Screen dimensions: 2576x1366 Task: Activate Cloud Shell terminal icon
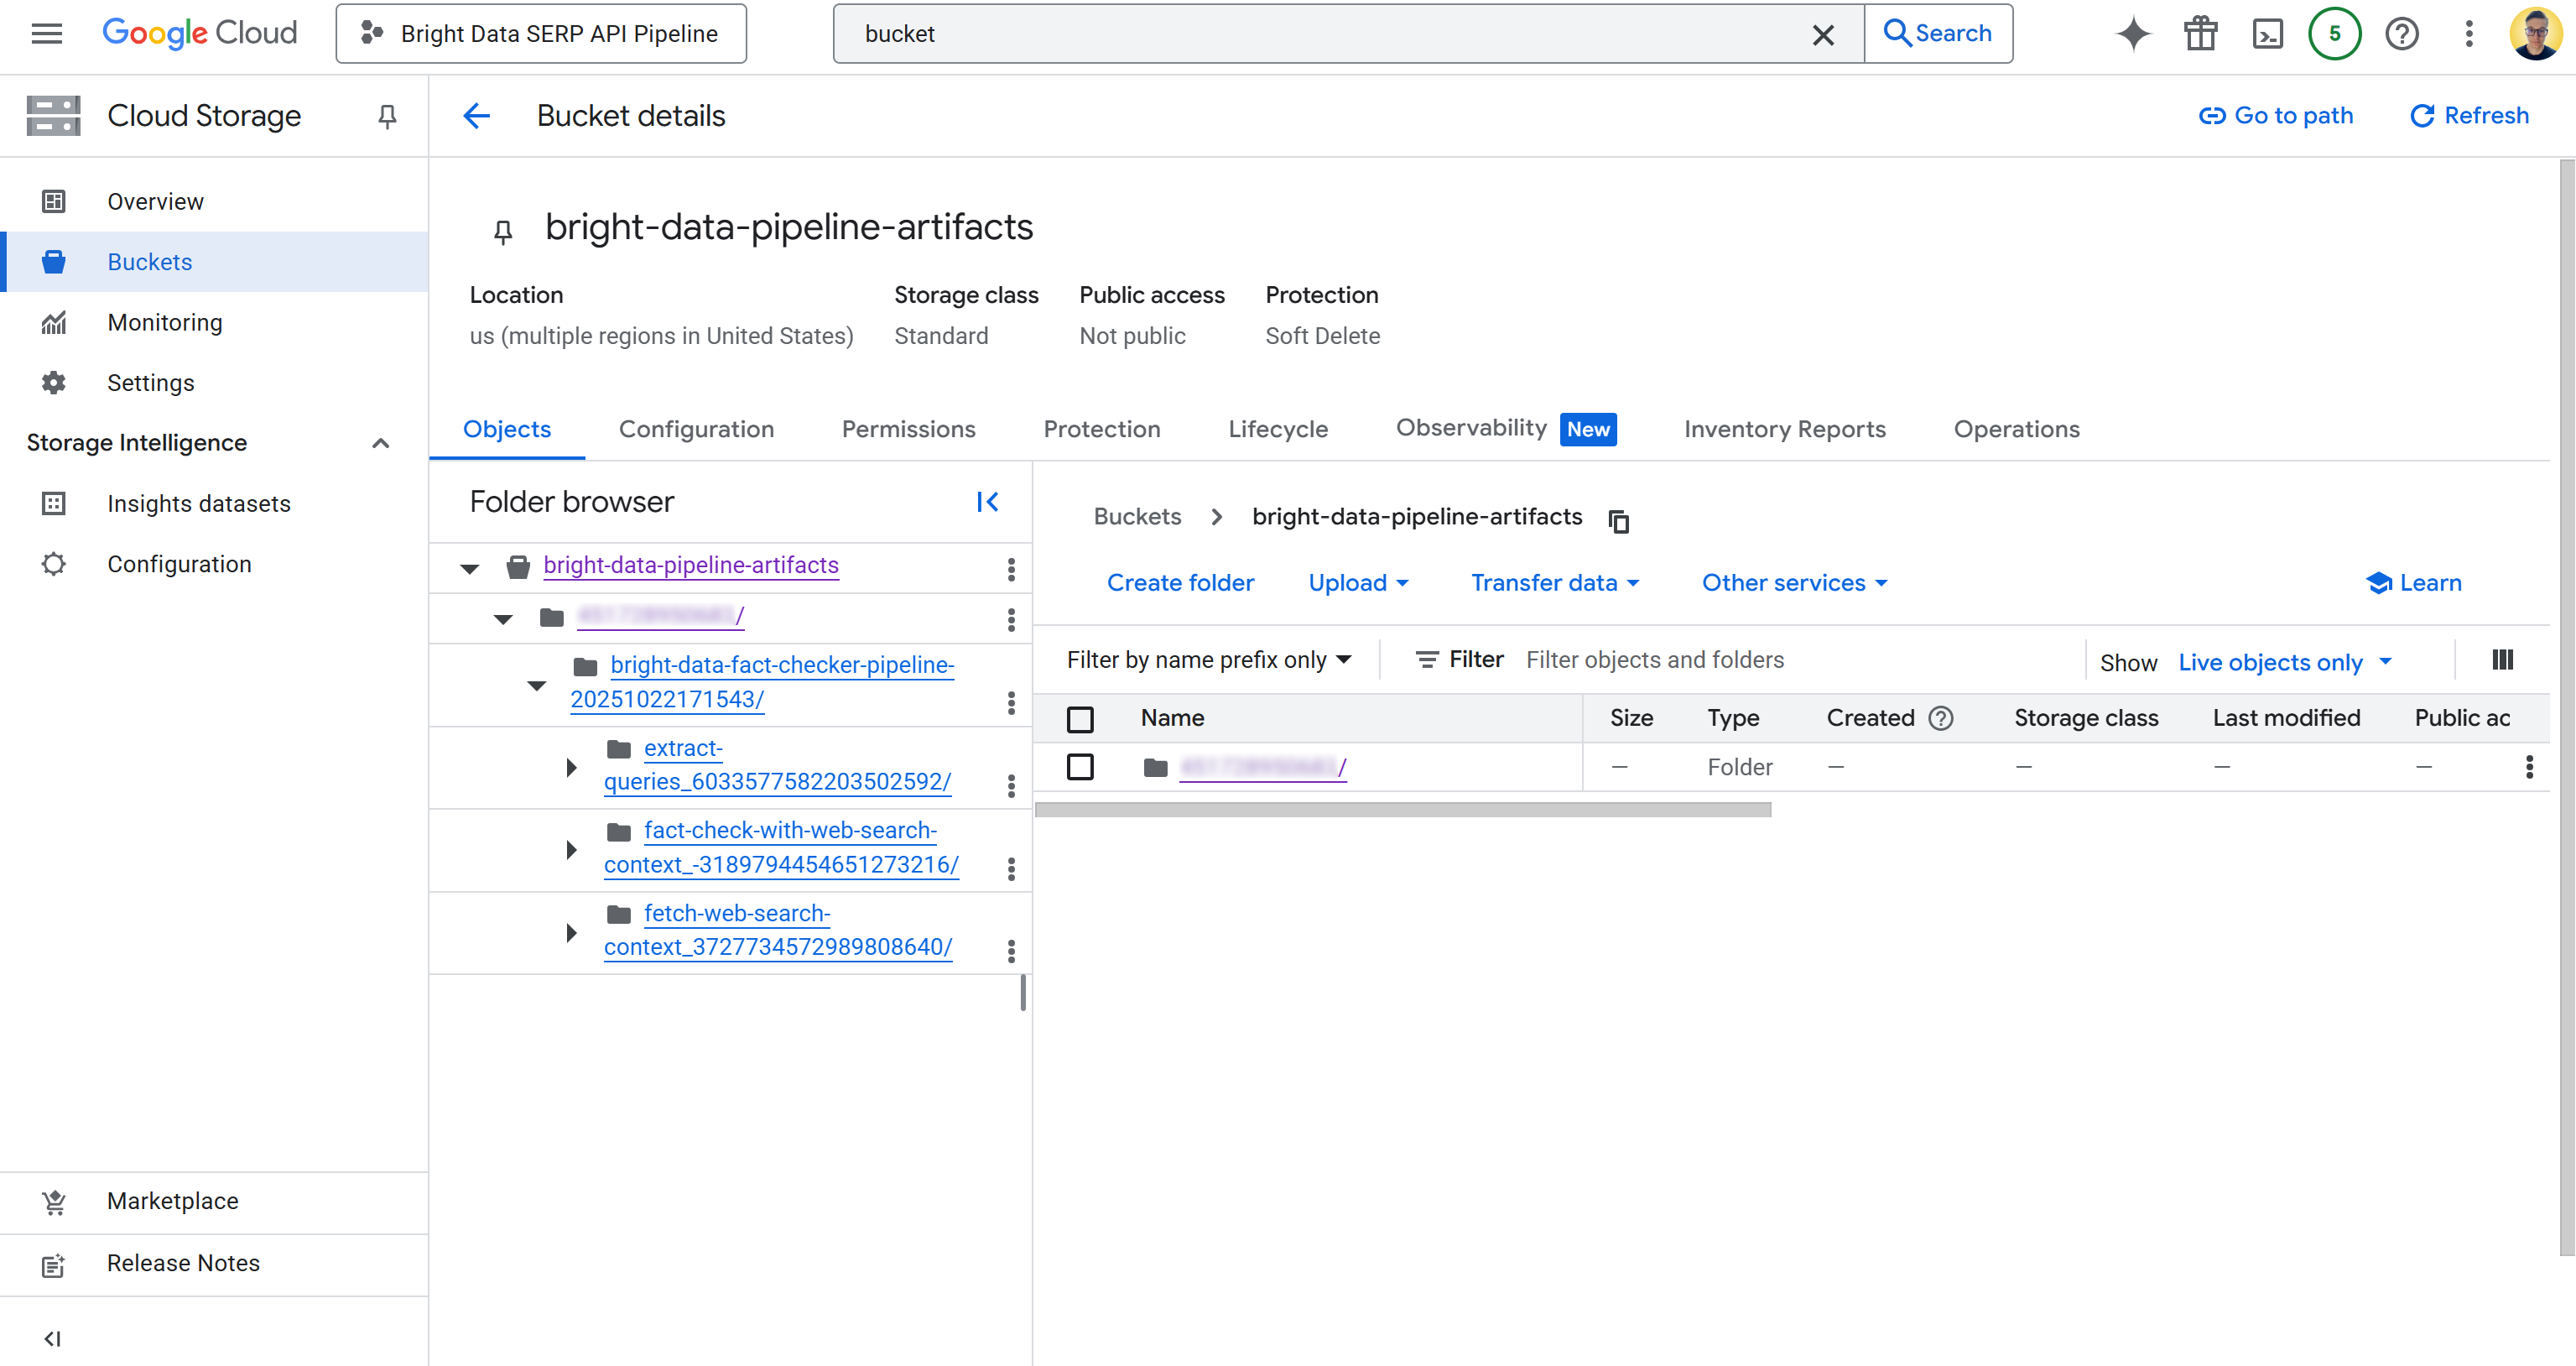click(2267, 34)
